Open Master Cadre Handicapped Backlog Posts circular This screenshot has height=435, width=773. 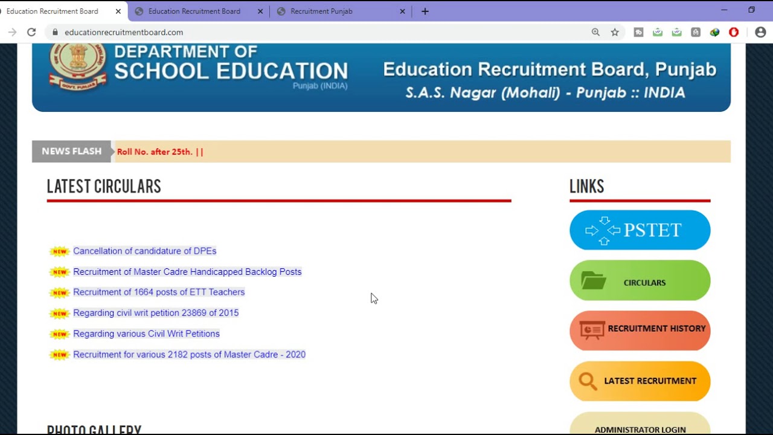click(x=187, y=272)
